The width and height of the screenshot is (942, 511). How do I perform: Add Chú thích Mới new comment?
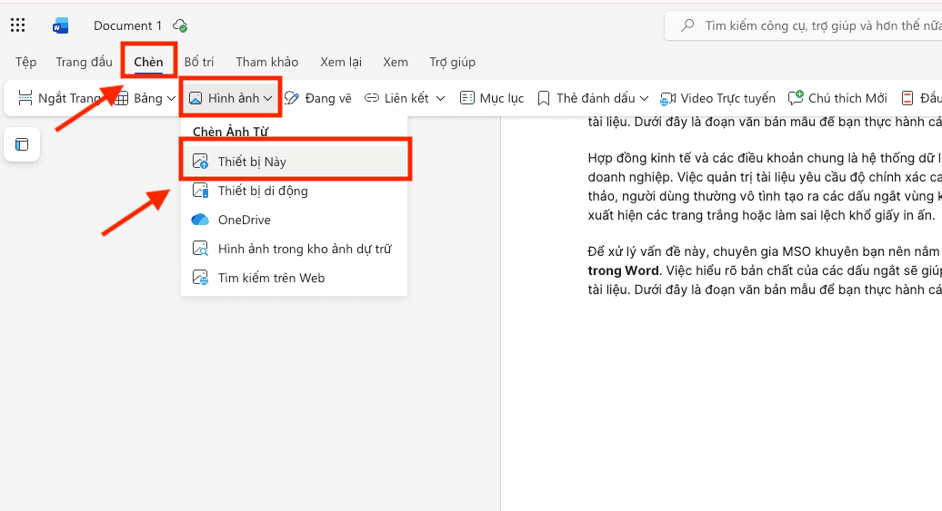(x=837, y=98)
